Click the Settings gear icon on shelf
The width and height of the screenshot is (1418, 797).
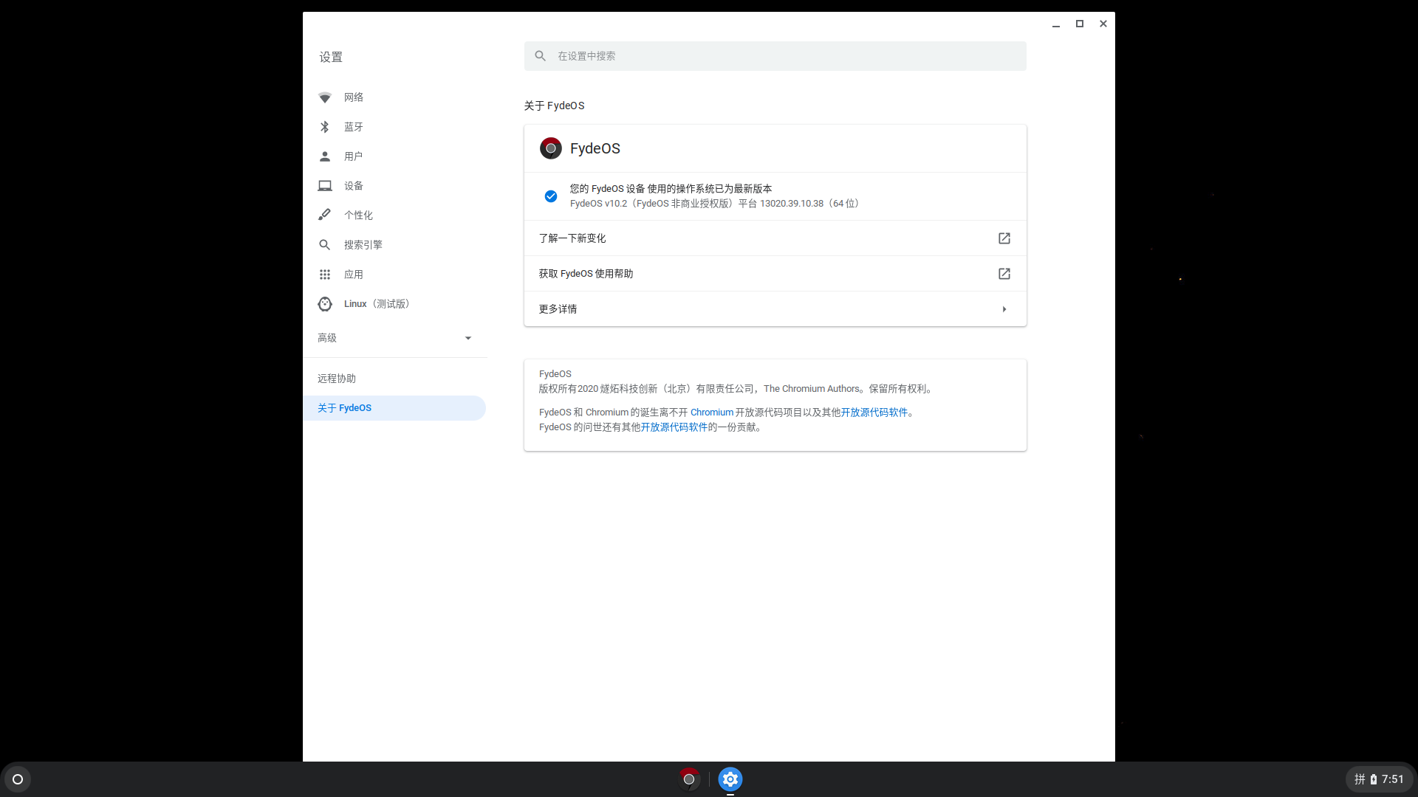730,779
